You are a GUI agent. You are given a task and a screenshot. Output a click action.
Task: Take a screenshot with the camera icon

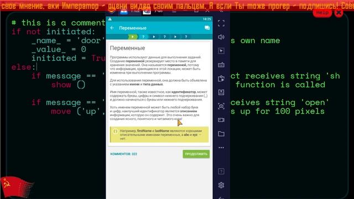pyautogui.click(x=221, y=106)
